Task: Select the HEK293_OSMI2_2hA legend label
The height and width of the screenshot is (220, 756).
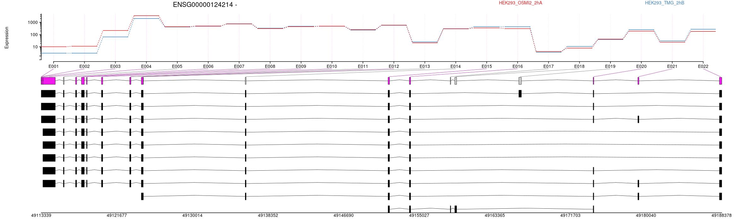Action: (520, 3)
